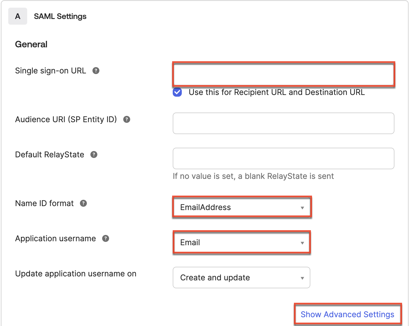Viewport: 410px width, 326px height.
Task: Click the SAML Settings heading
Action: pyautogui.click(x=60, y=16)
